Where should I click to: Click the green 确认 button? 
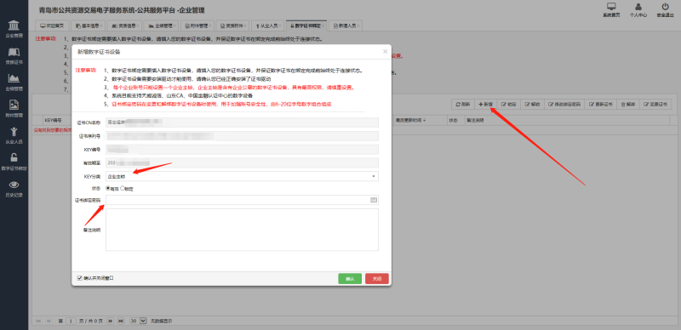350,279
